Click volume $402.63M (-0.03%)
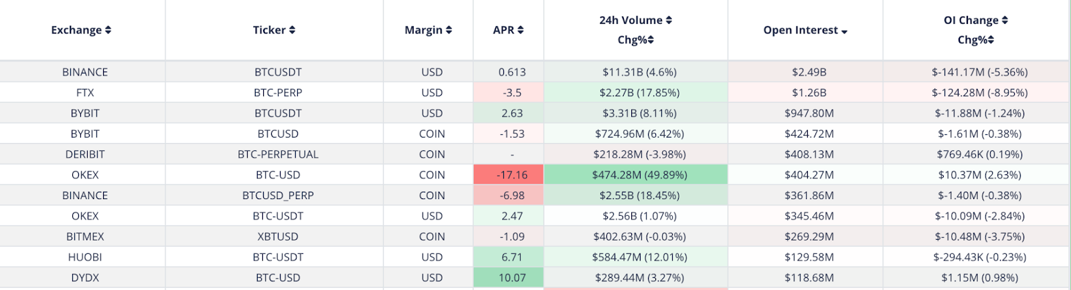Viewport: 1071px width, 290px height. (x=639, y=237)
